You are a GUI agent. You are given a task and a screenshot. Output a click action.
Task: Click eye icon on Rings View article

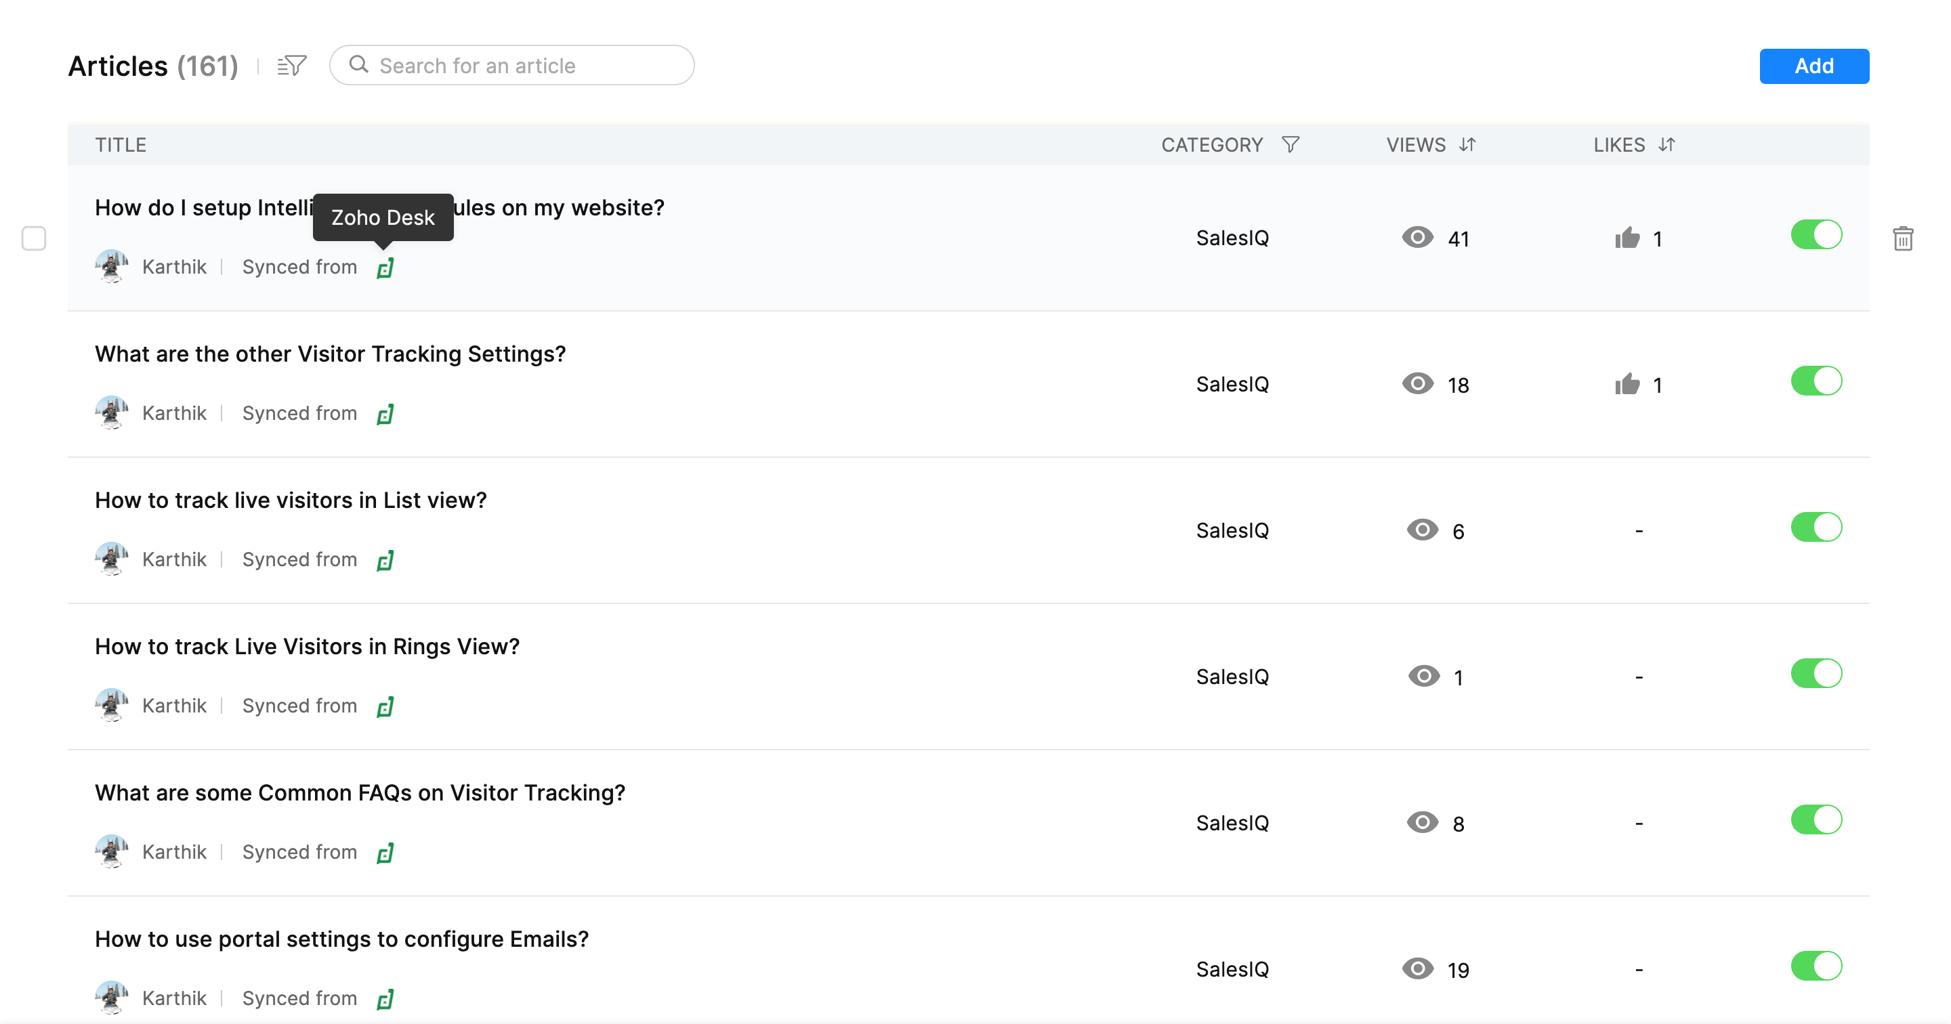coord(1423,676)
